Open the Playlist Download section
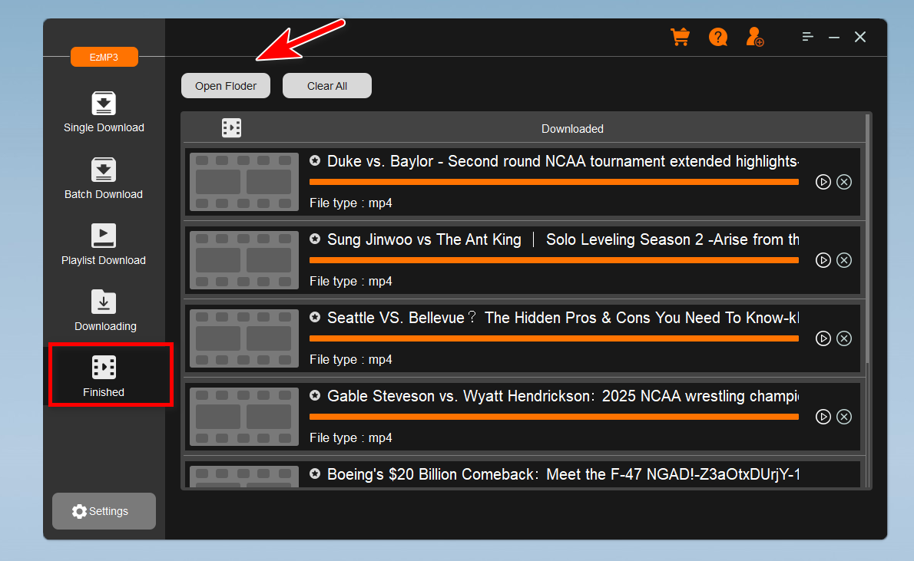Viewport: 914px width, 561px height. [104, 245]
